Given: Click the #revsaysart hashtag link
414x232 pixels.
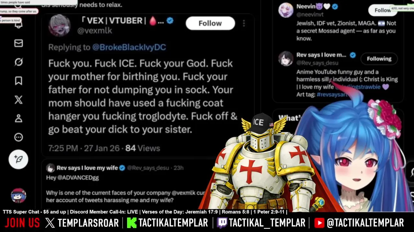Looking at the screenshot, I should 332,94.
